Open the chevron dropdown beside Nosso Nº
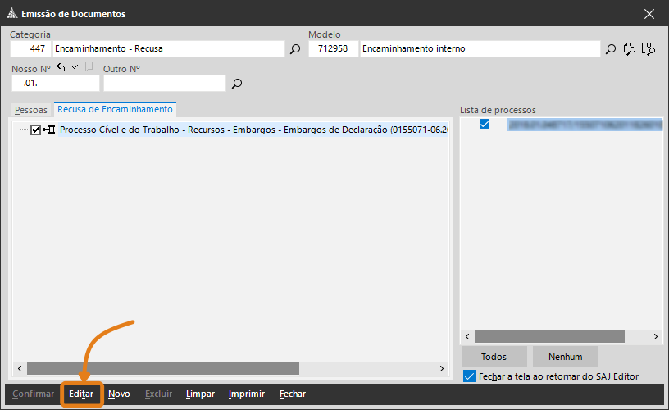This screenshot has width=669, height=410. tap(74, 67)
